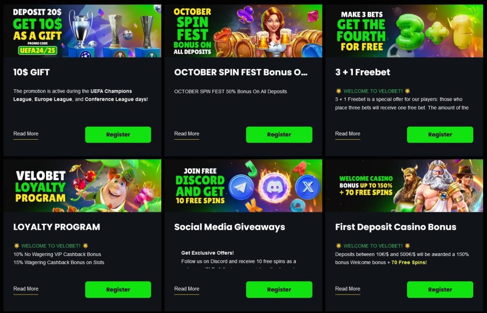Click the UEFA24/25 promo code badge
Image resolution: width=487 pixels, height=313 pixels.
point(38,50)
